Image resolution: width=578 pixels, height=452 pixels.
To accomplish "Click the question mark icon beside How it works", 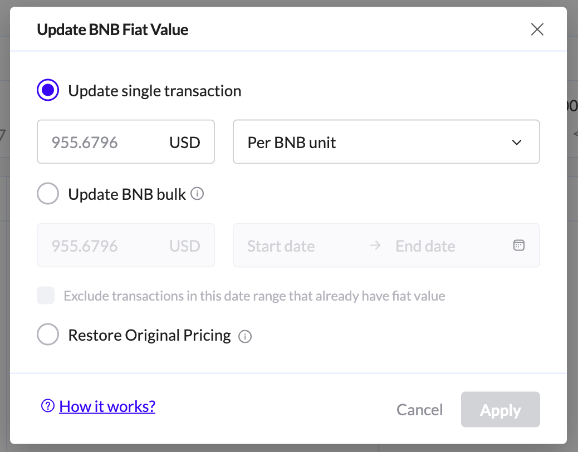I will click(x=48, y=407).
